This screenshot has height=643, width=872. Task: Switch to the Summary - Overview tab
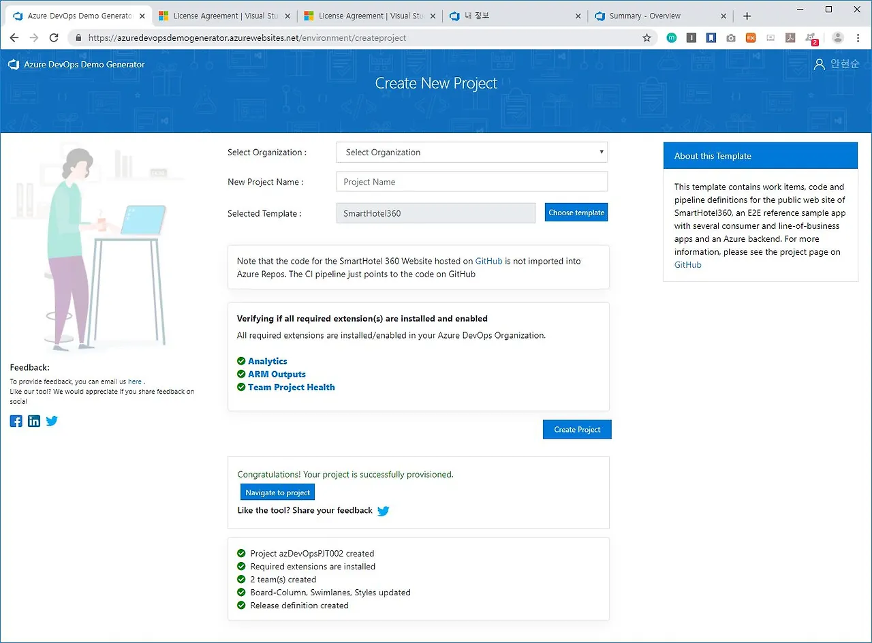click(x=660, y=16)
